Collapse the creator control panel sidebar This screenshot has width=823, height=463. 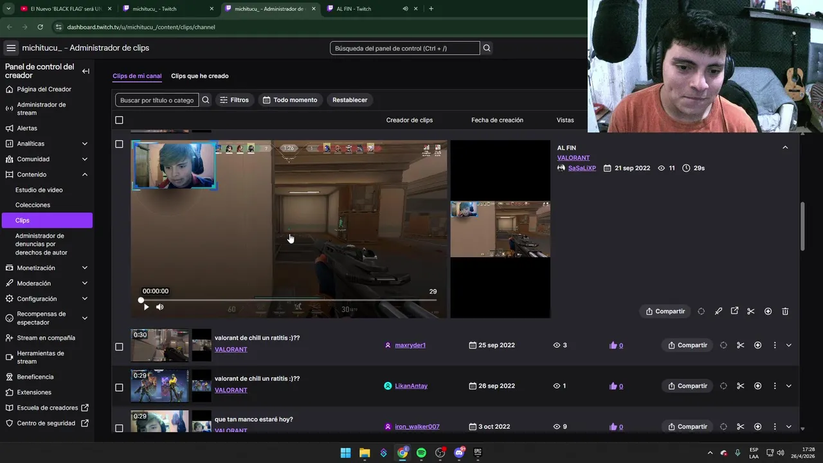86,71
